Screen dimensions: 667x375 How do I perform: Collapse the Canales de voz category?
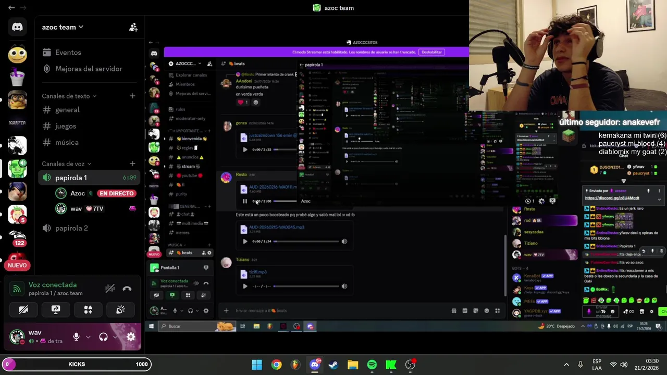click(67, 164)
